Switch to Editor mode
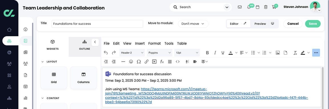 pos(238,24)
